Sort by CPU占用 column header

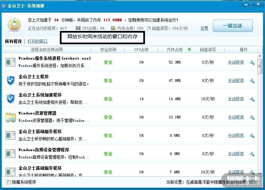(x=141, y=50)
